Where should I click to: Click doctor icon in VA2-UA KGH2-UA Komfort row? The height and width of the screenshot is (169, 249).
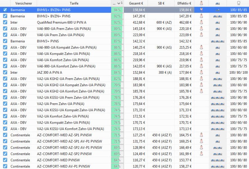click(x=201, y=91)
